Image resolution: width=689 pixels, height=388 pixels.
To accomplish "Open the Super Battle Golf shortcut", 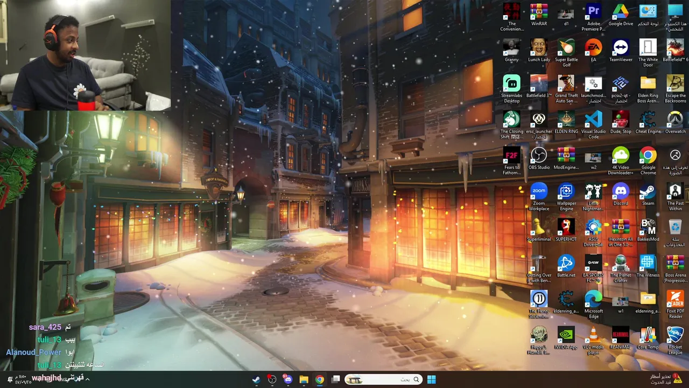I will click(x=566, y=53).
